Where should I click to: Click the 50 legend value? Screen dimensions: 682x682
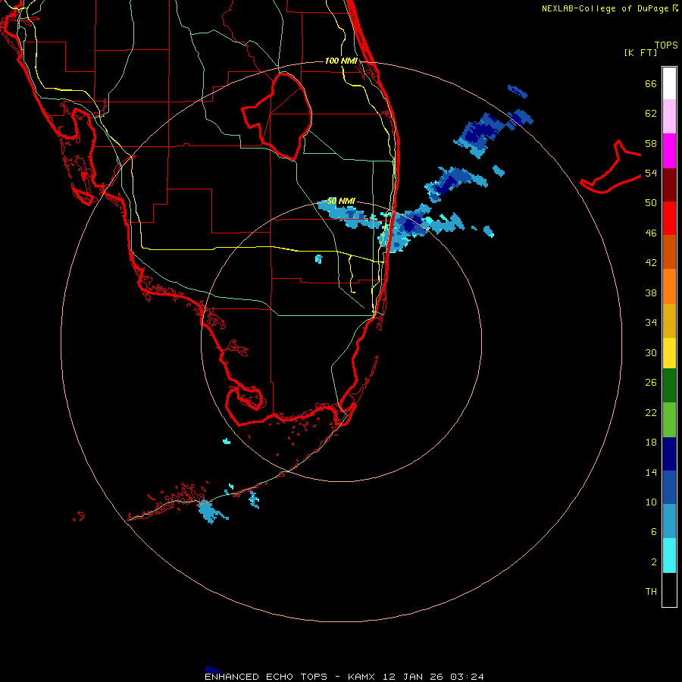651,203
